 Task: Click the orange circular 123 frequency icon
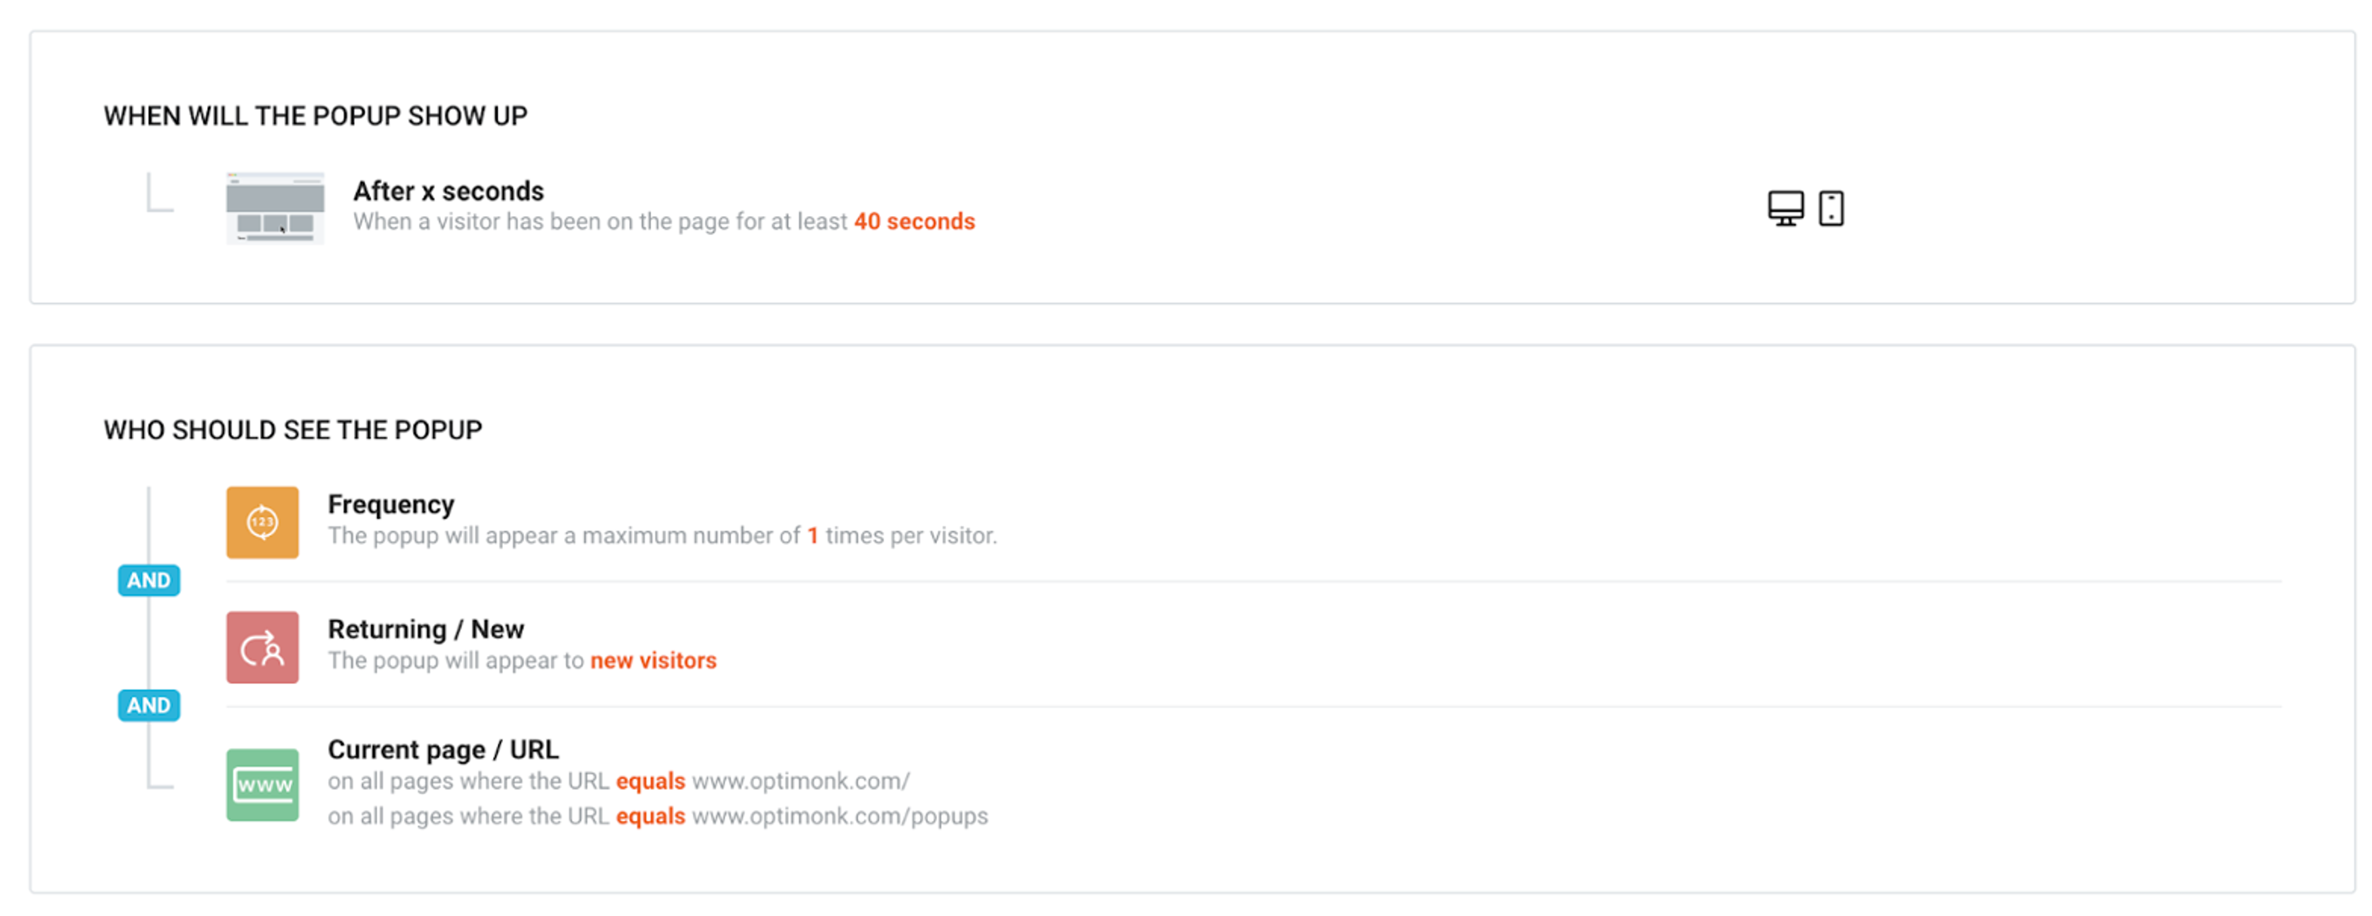[261, 522]
